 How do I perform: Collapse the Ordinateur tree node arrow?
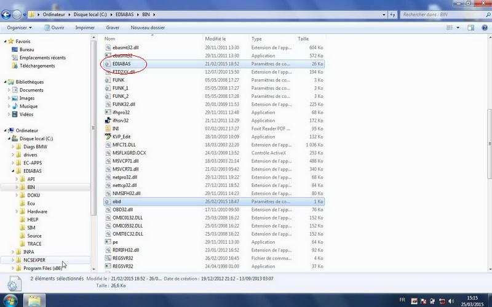(x=5, y=130)
